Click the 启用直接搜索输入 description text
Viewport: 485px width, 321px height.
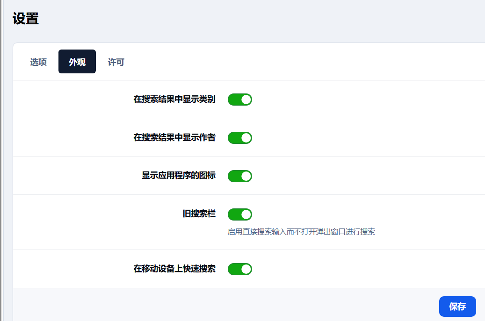(301, 232)
